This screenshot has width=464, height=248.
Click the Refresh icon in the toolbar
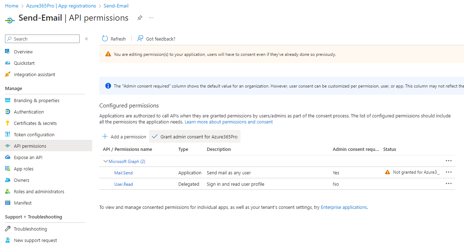105,39
